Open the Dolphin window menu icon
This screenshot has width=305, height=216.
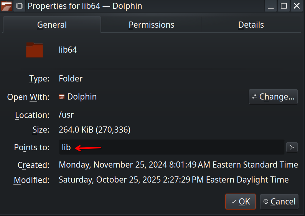point(6,6)
